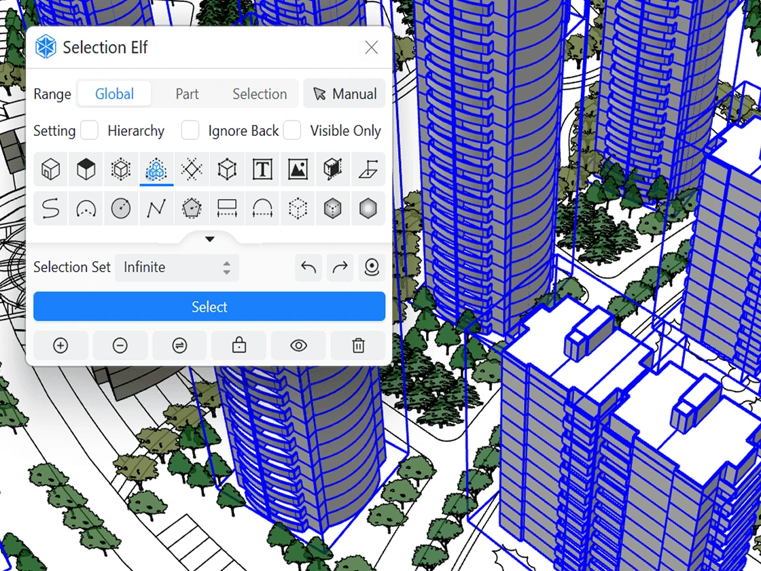Tick the Ignore Back checkbox

190,131
